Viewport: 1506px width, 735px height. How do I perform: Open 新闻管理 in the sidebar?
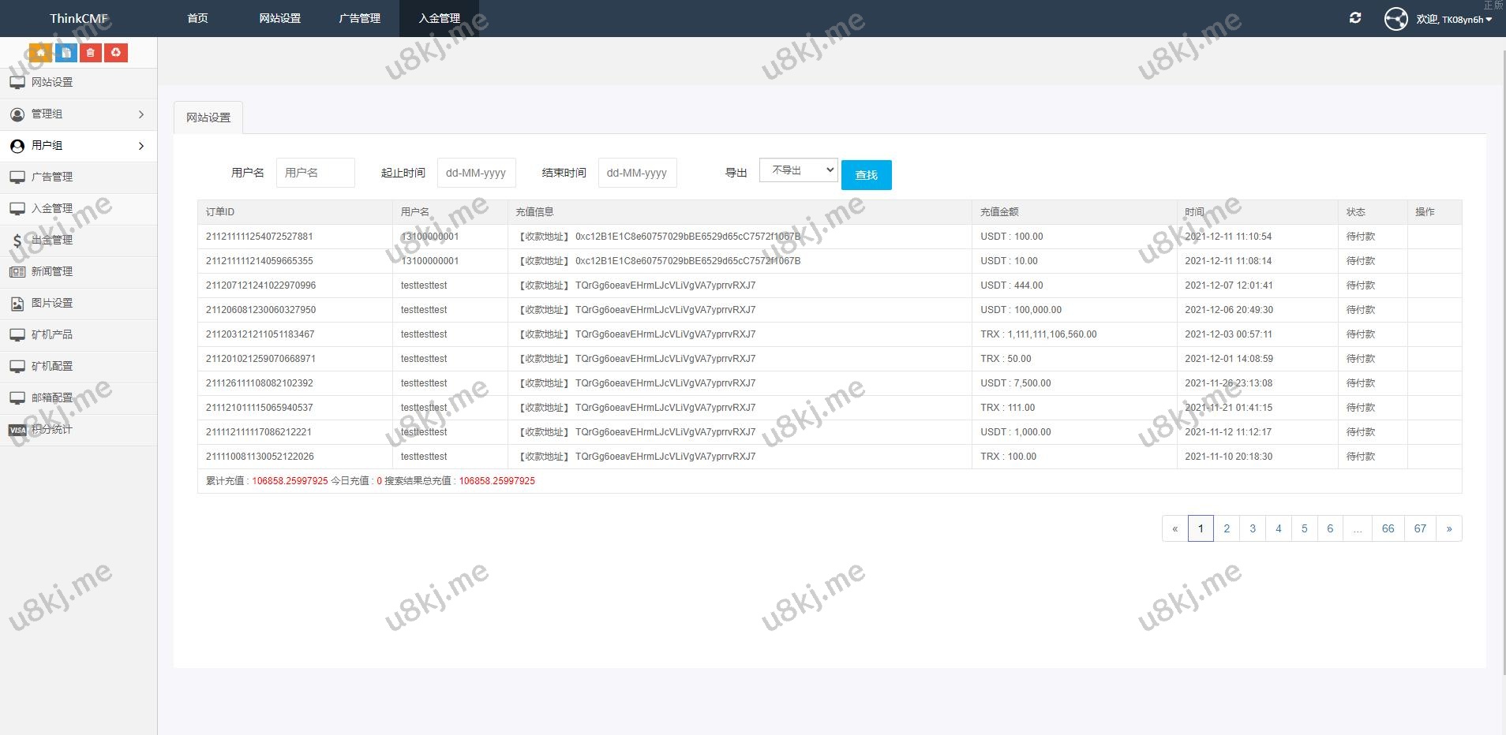pyautogui.click(x=52, y=272)
